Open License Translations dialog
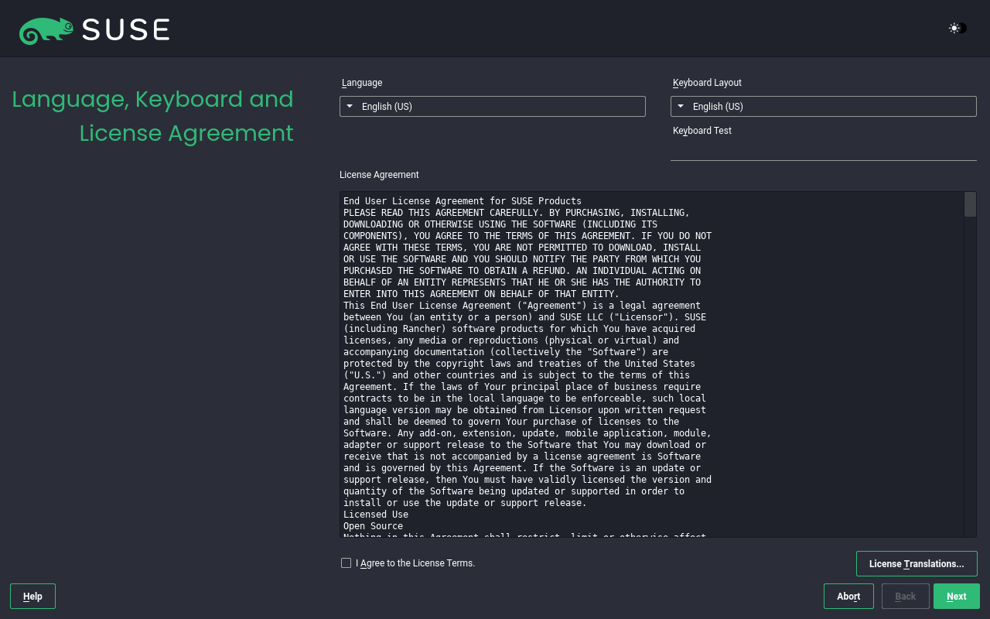This screenshot has width=990, height=619. tap(916, 564)
